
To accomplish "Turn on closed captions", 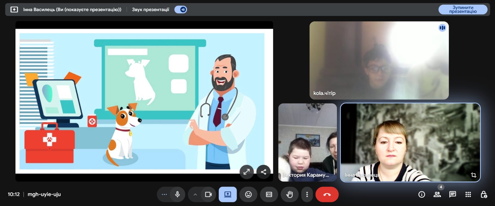I will pos(269,195).
